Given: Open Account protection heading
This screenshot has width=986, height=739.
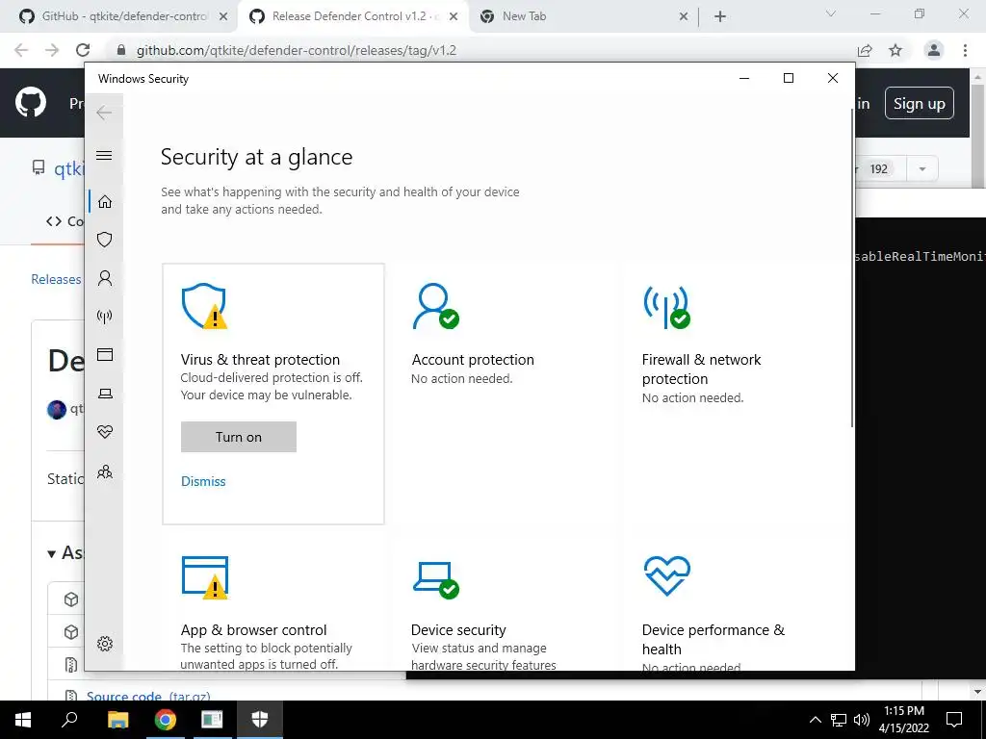Looking at the screenshot, I should 473,360.
